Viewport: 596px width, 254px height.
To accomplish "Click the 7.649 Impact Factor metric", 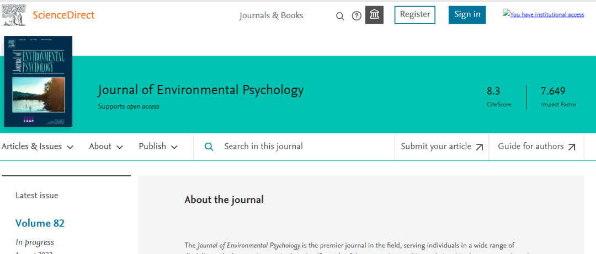I will tap(553, 91).
